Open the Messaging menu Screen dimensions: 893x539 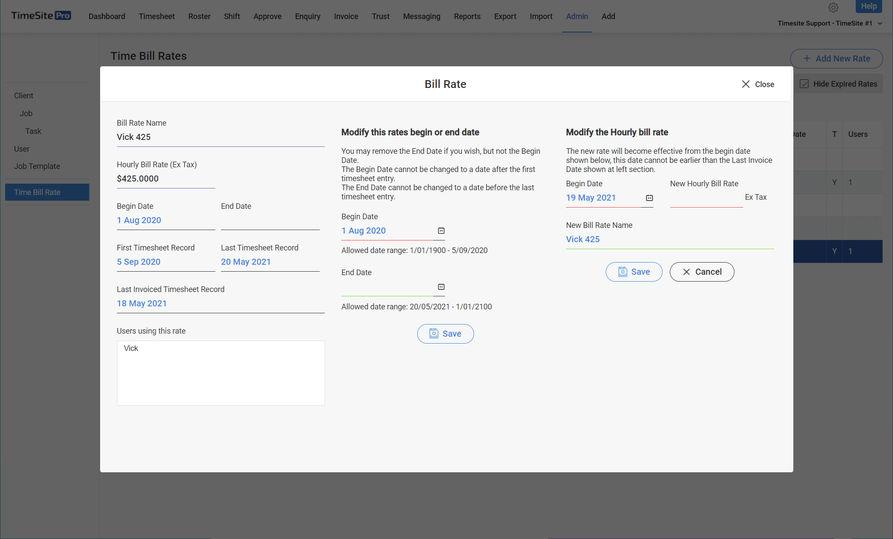pyautogui.click(x=422, y=16)
